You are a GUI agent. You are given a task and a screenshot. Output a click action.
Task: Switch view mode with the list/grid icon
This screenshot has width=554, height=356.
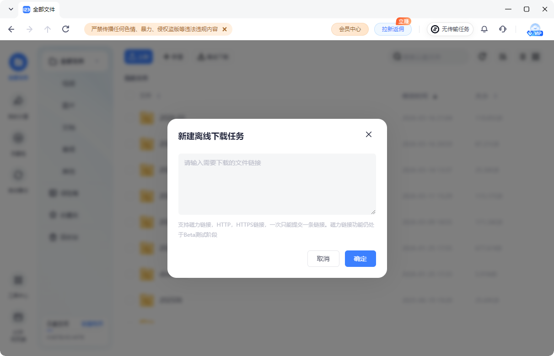tap(535, 56)
